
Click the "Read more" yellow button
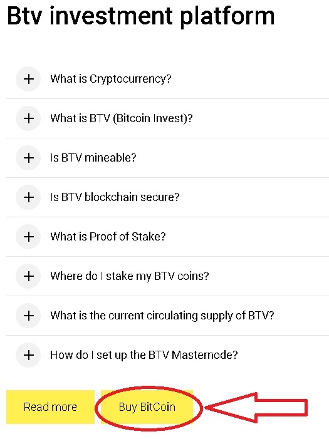[x=50, y=407]
